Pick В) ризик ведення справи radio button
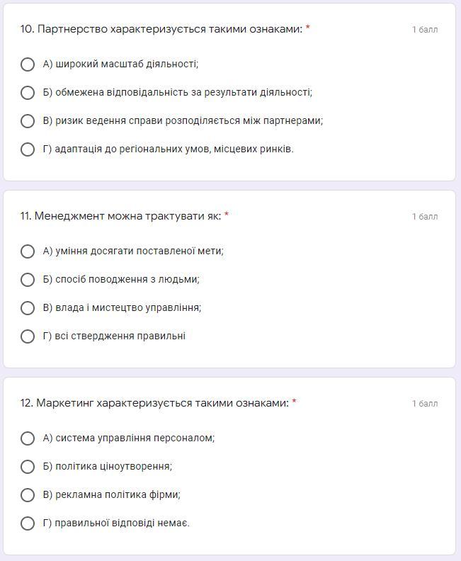The image size is (461, 561). pyautogui.click(x=28, y=121)
